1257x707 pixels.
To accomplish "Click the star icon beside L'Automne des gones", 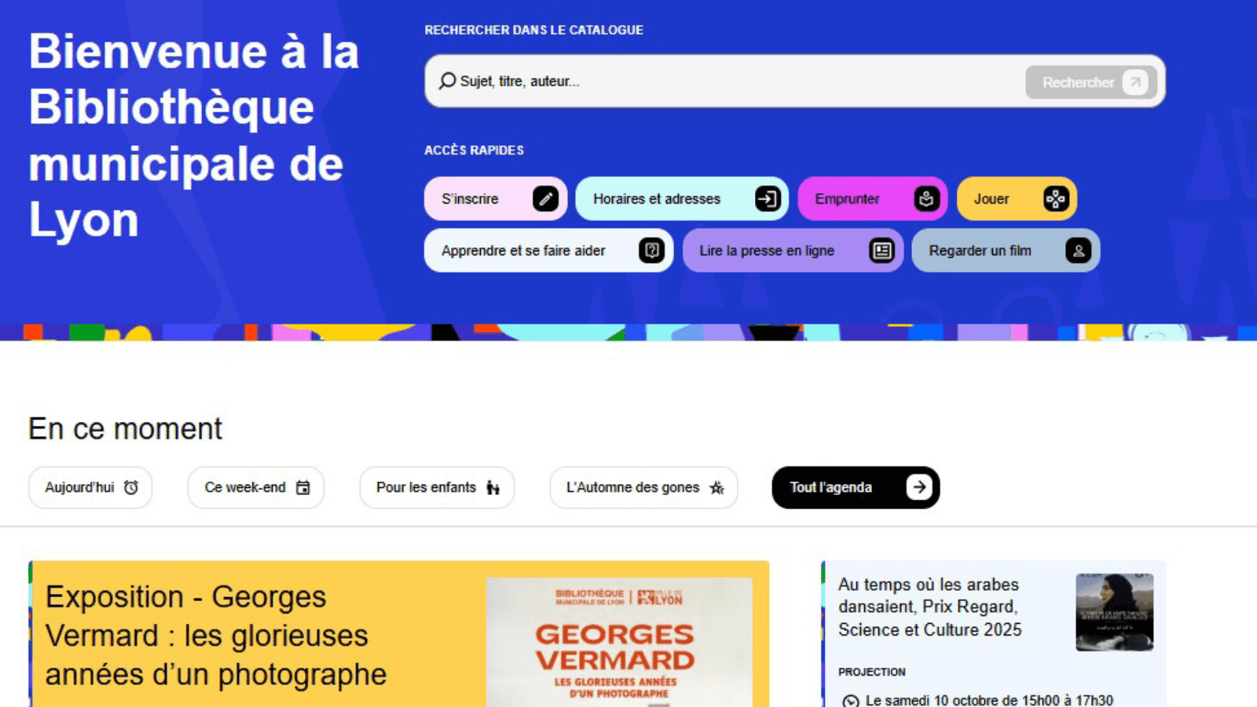I will (716, 488).
